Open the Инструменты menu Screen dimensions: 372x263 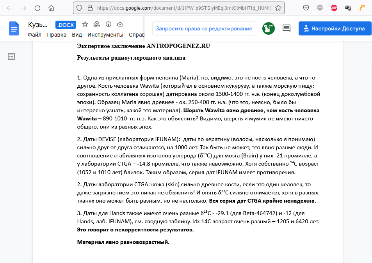[105, 35]
